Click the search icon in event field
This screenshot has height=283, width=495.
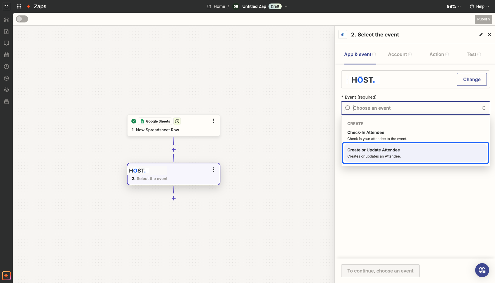pyautogui.click(x=347, y=108)
